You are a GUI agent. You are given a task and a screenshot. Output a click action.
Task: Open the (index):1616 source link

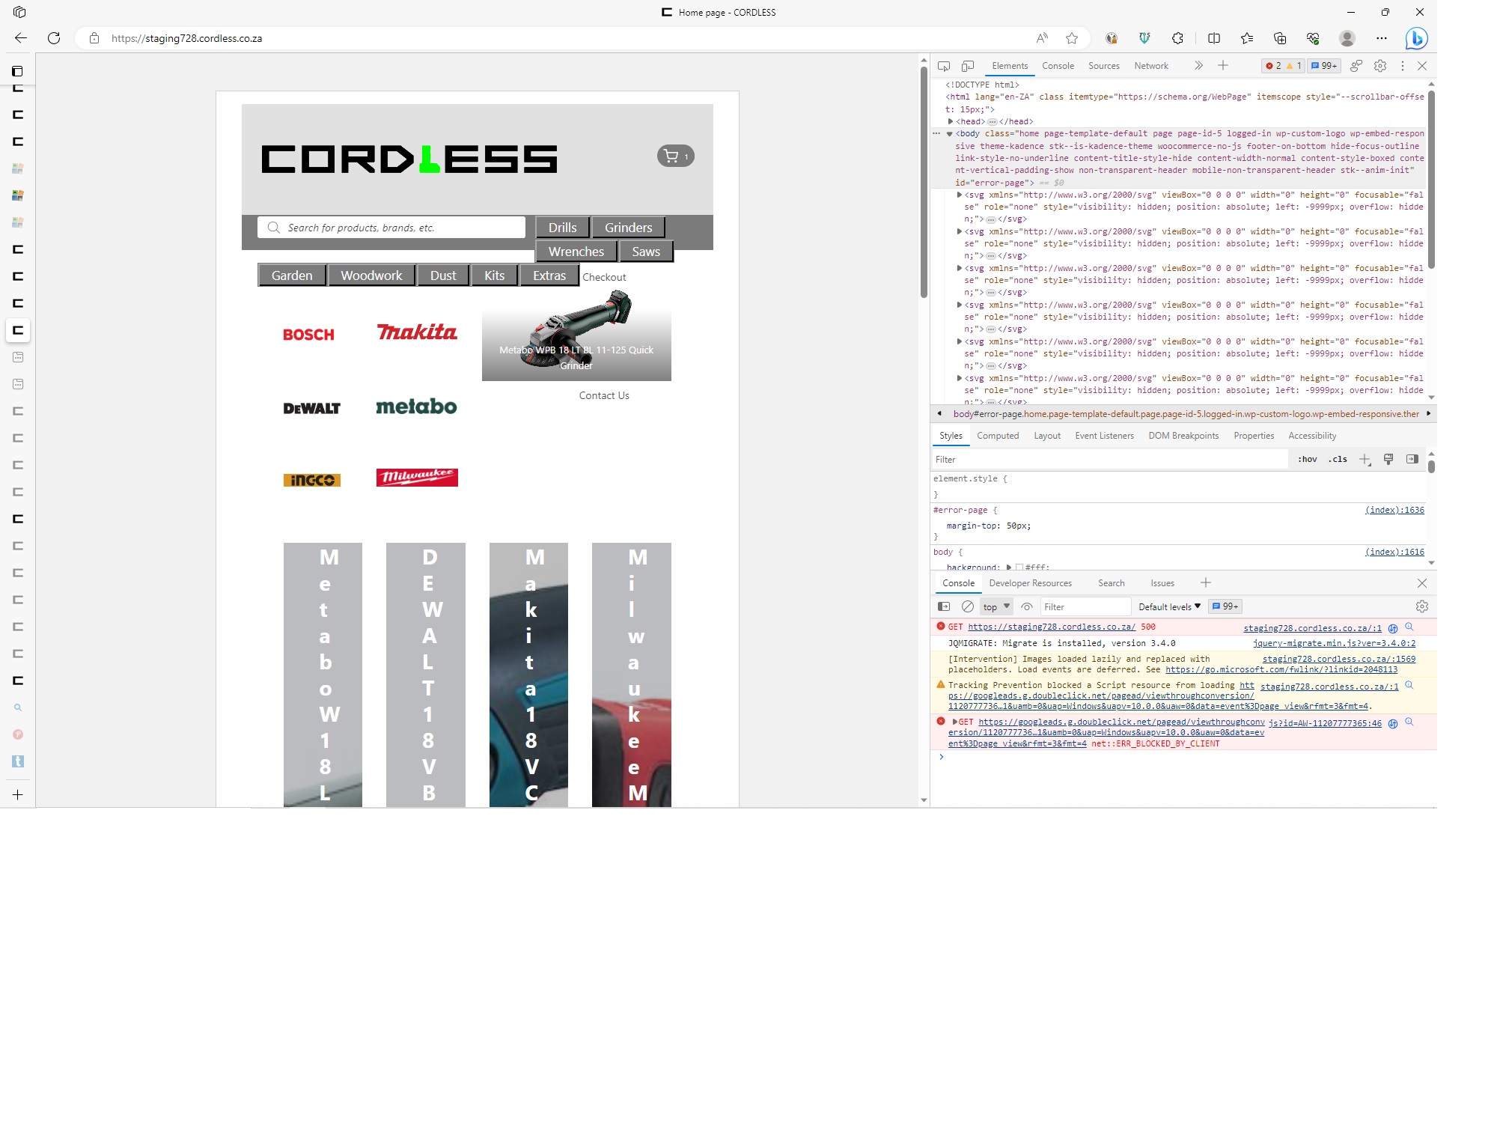point(1394,552)
